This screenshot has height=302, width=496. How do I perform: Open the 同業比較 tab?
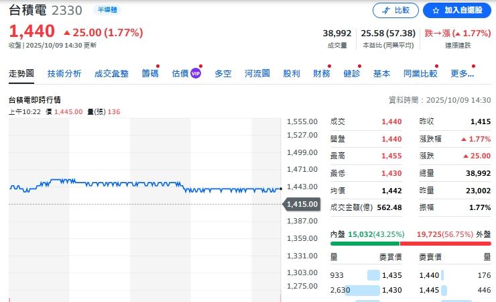pos(420,74)
